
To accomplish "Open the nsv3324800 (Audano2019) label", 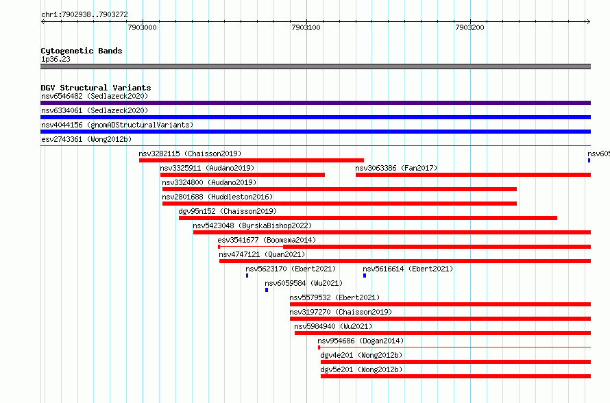I will [209, 182].
